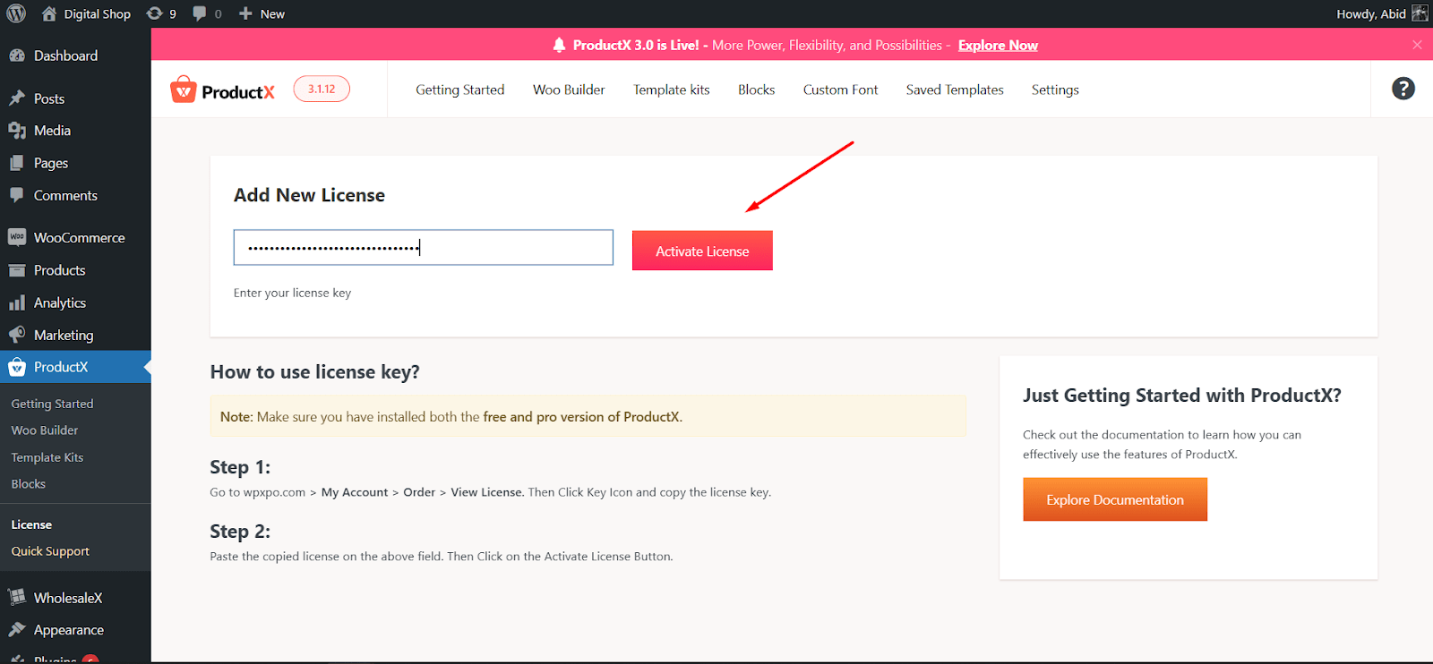Click the WordPress logo in admin bar
Viewport: 1433px width, 664px height.
click(x=16, y=13)
